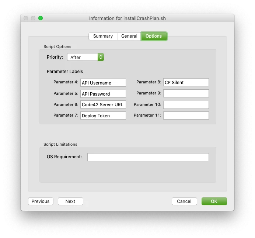The height and width of the screenshot is (238, 255).
Task: Click the Parameter 8 field with CP Silent
Action: (186, 83)
